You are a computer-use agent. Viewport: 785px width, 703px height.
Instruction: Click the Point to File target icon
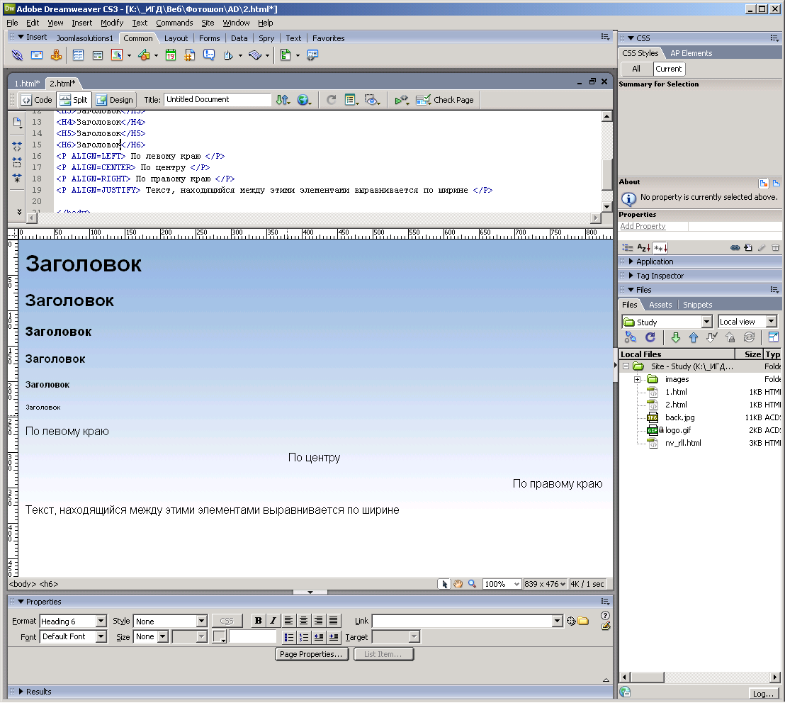point(571,621)
